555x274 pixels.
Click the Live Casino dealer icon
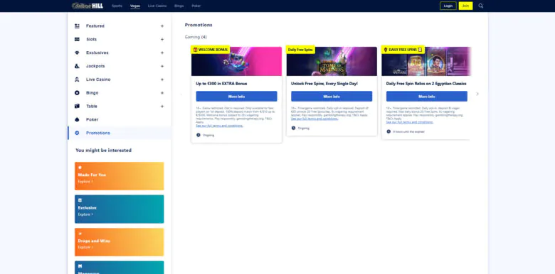click(x=77, y=80)
